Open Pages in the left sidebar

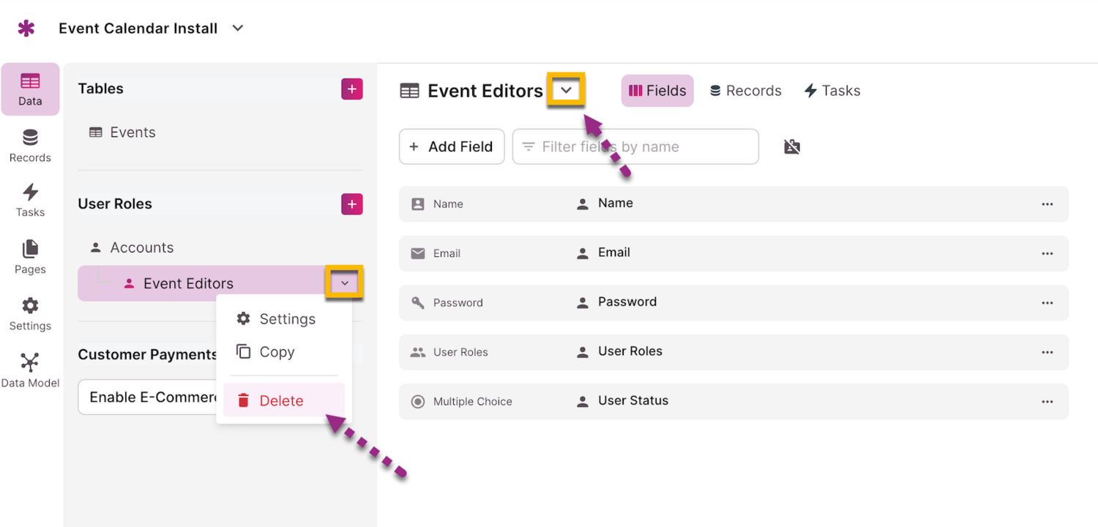click(30, 258)
